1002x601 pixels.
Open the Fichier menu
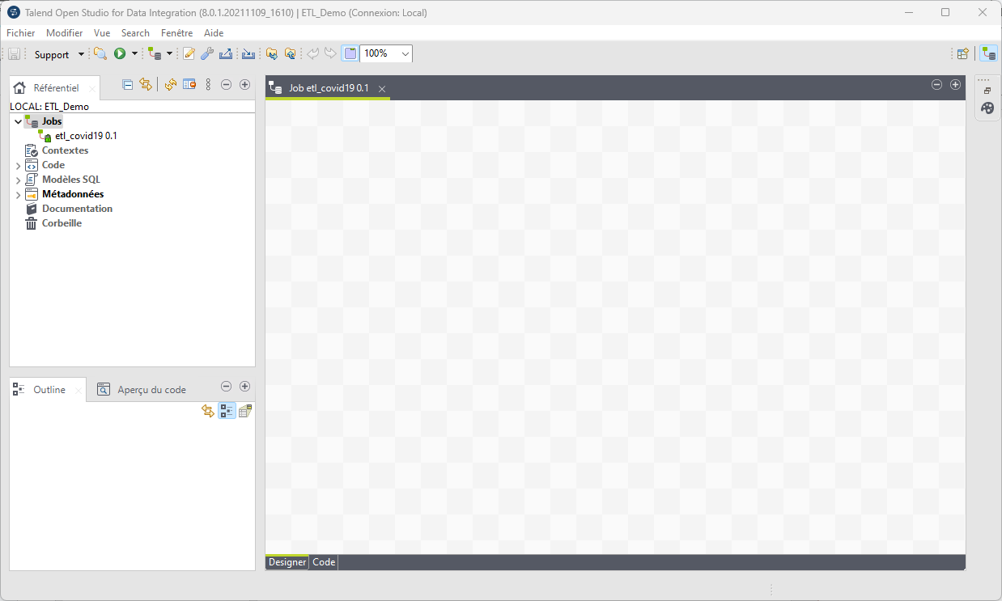(21, 33)
